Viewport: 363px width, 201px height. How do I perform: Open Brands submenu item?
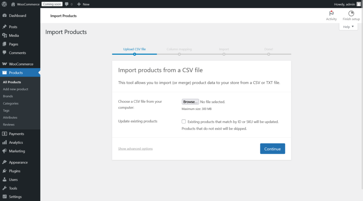pyautogui.click(x=8, y=96)
